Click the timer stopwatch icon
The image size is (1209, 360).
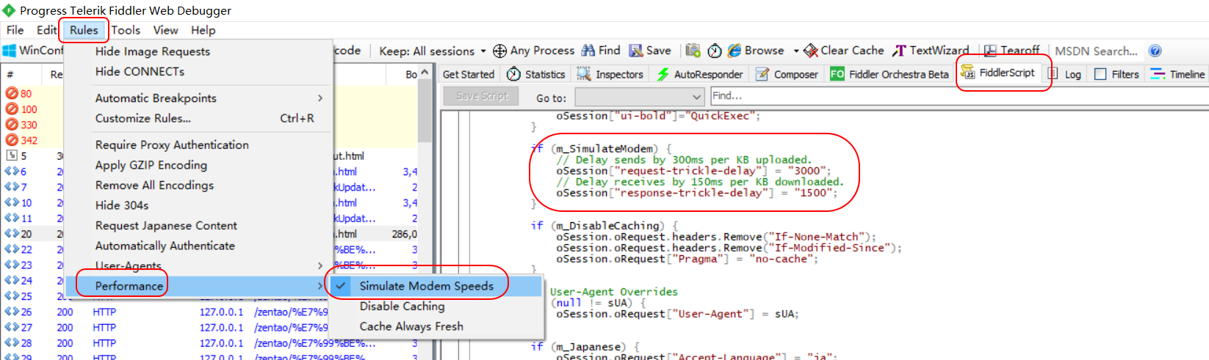click(715, 51)
